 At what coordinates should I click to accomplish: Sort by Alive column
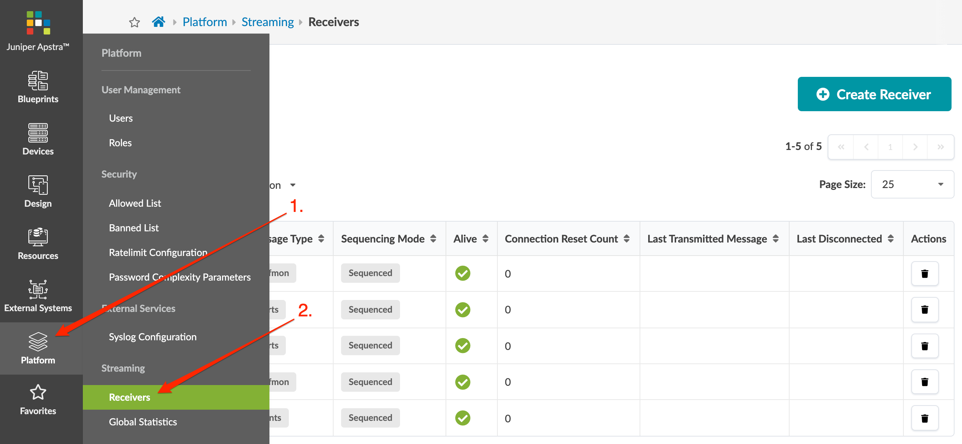[485, 239]
